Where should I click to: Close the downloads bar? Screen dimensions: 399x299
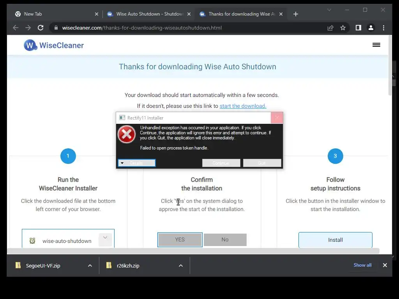385,265
